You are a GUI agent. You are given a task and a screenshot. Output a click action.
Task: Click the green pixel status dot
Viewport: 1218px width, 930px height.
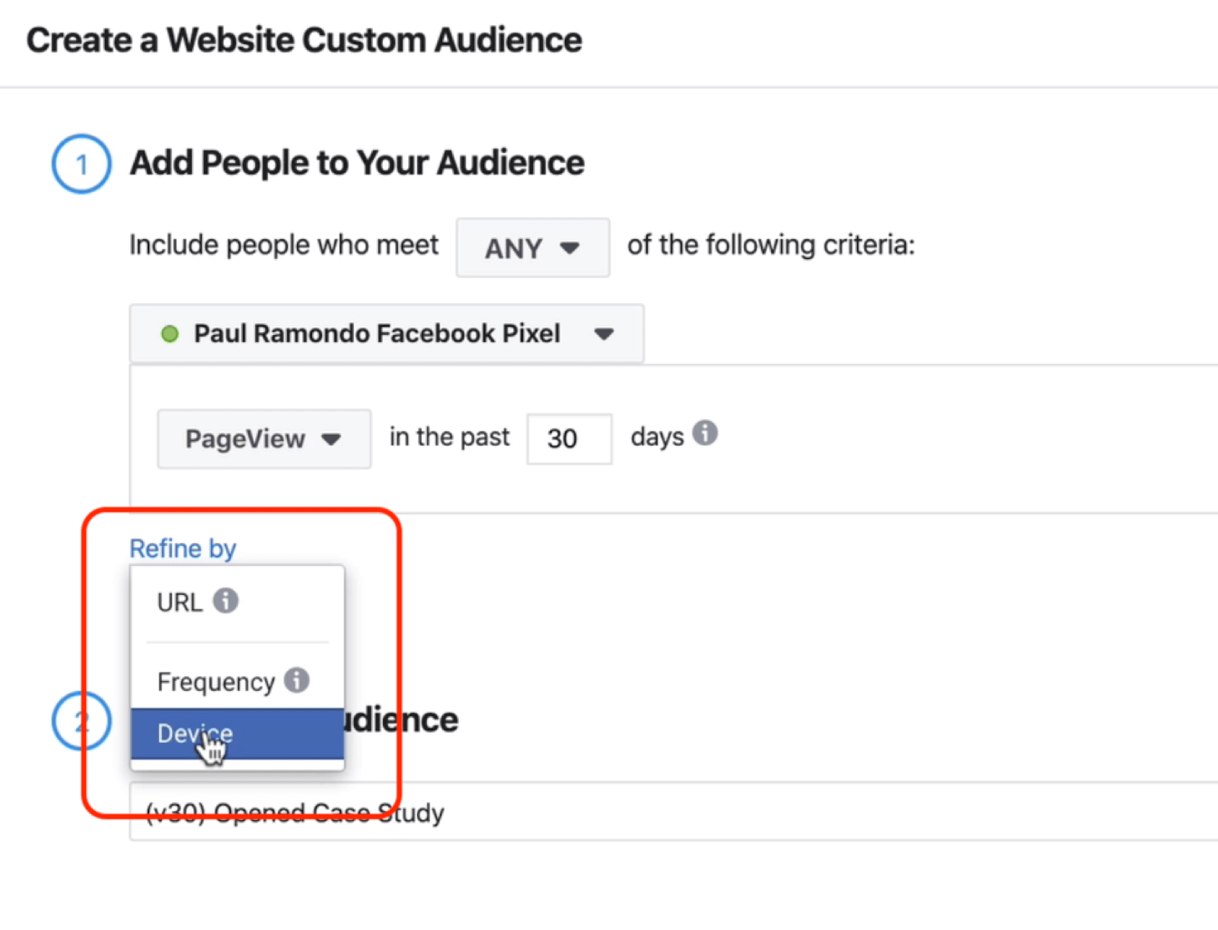pyautogui.click(x=170, y=334)
